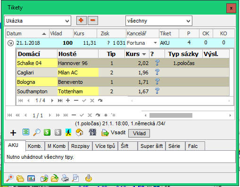Click the bottom toolbar search-plus magnifier icon

click(10, 178)
